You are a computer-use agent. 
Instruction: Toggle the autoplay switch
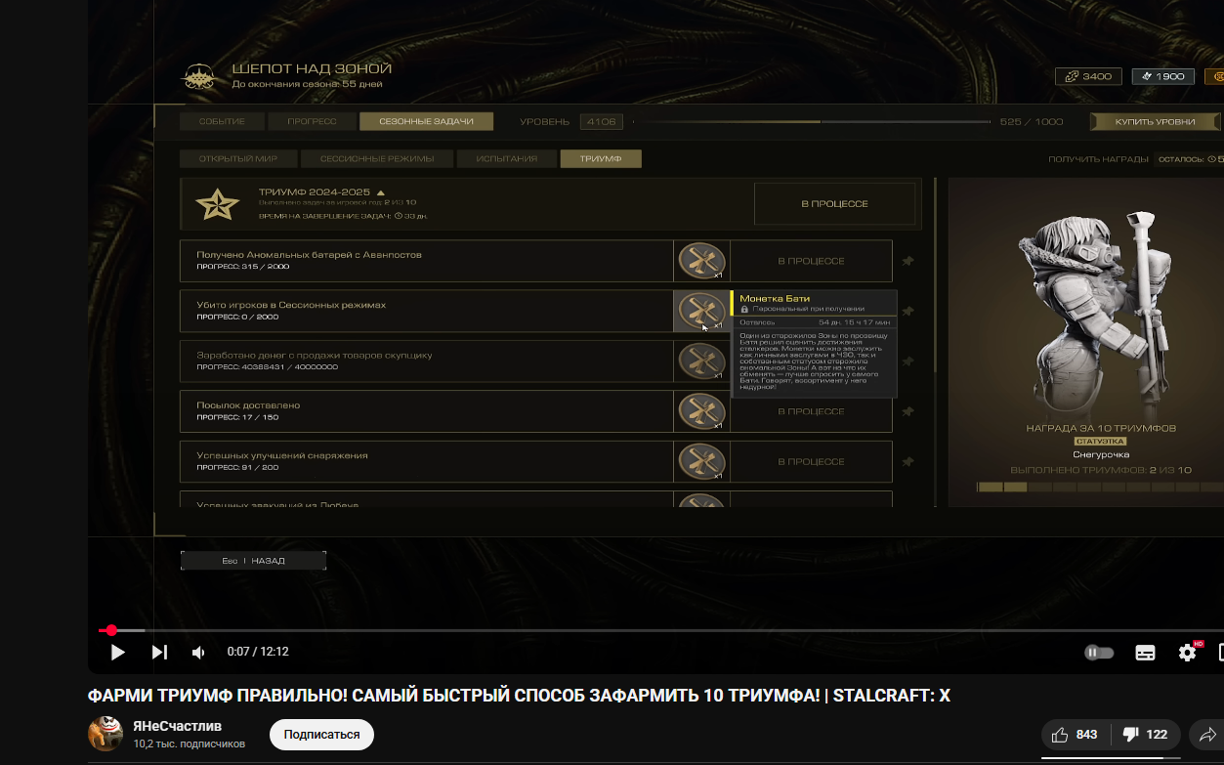click(1099, 653)
